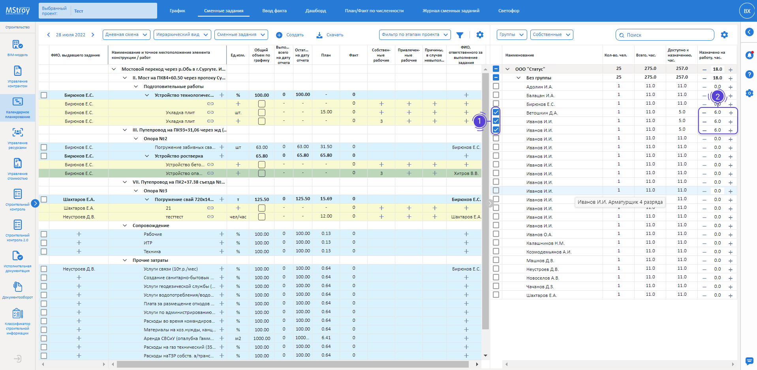The height and width of the screenshot is (370, 757).
Task: Click MStroy logo
Action: tap(18, 11)
